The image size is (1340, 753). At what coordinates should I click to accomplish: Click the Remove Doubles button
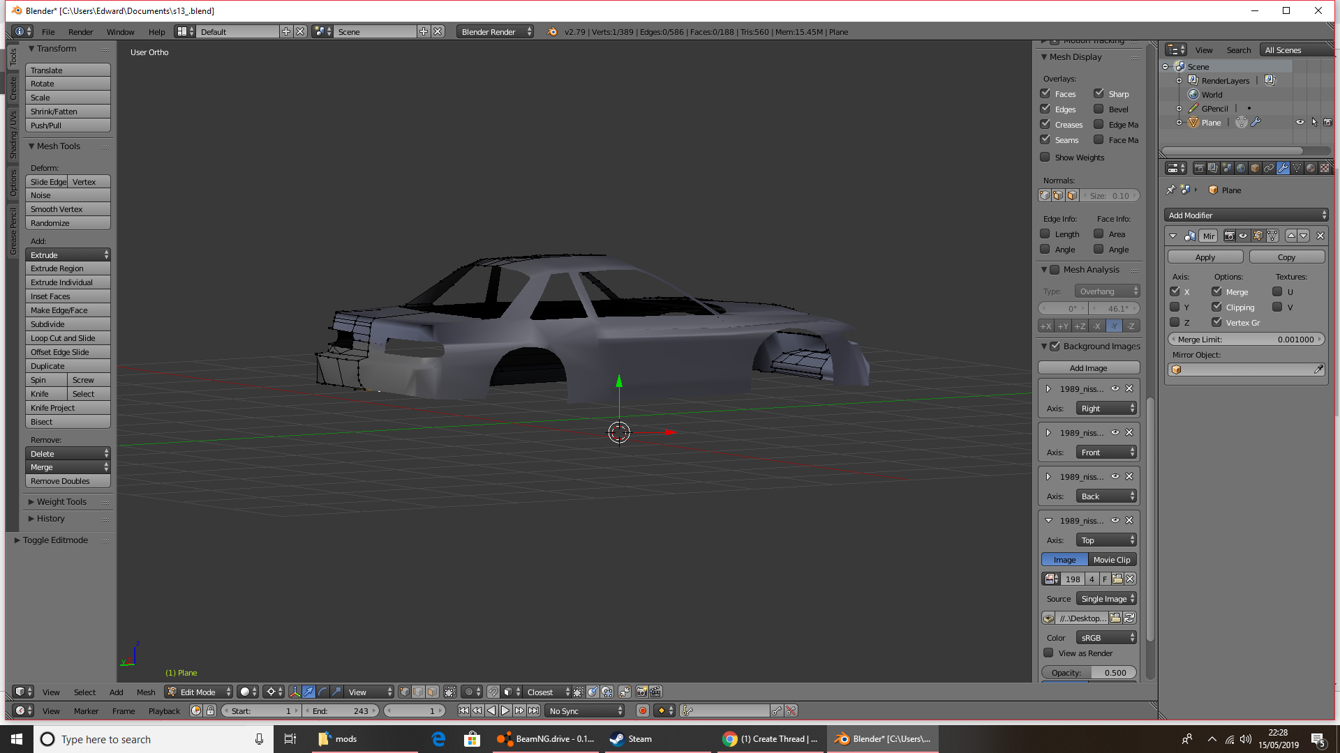(x=68, y=480)
